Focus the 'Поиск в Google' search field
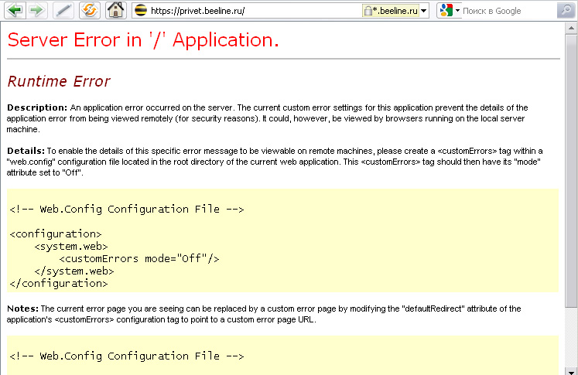578x375 pixels. [508, 11]
